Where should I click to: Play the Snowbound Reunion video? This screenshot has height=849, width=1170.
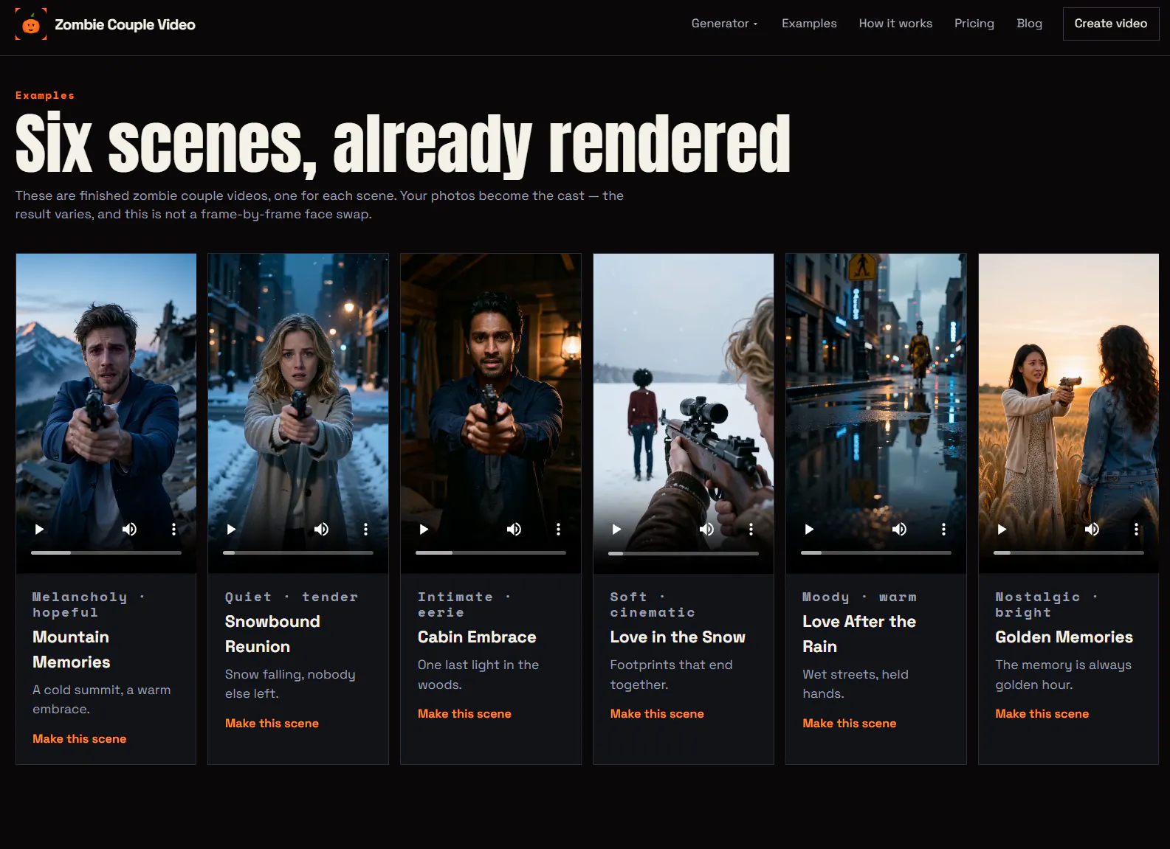[x=231, y=529]
